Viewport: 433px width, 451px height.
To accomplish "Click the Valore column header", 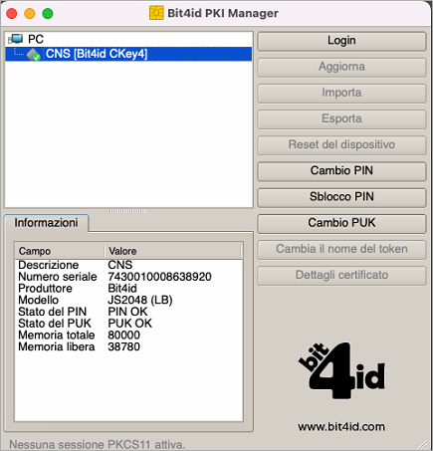I will 173,251.
